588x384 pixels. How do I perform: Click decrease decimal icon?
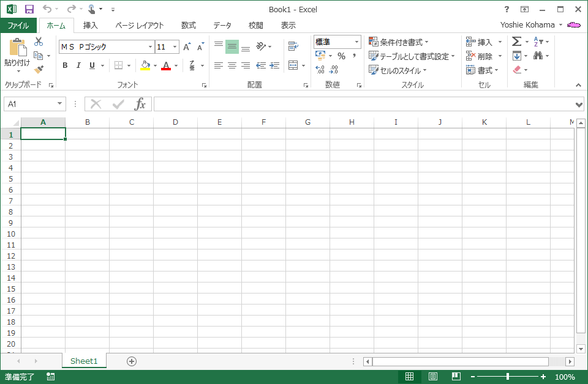pos(333,70)
